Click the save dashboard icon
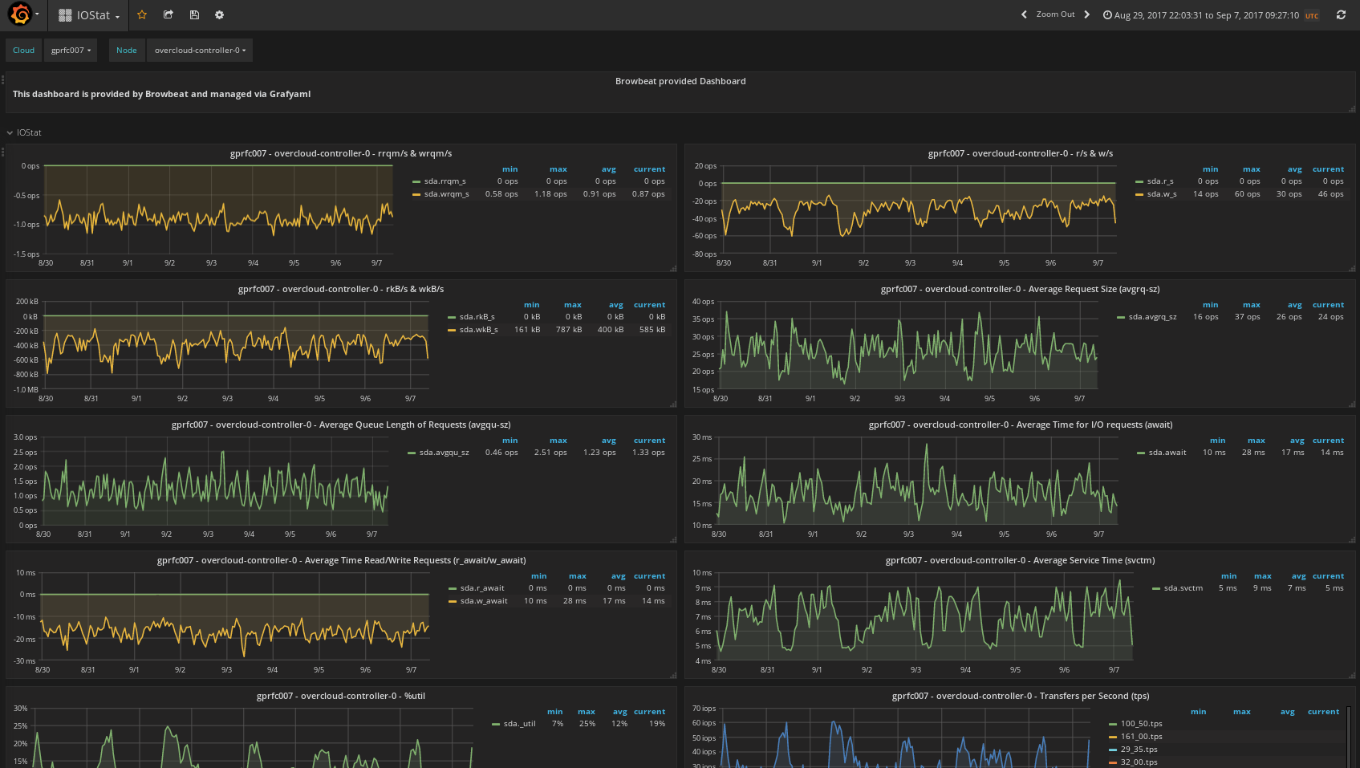The image size is (1360, 768). point(194,14)
